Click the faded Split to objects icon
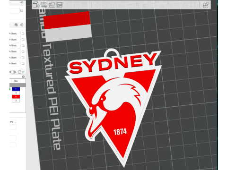Viewport: 227px width, 170px height. (x=69, y=5)
